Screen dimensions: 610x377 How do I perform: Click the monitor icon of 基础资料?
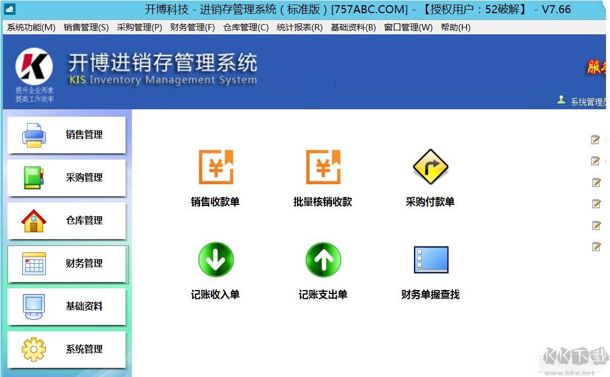coord(34,307)
